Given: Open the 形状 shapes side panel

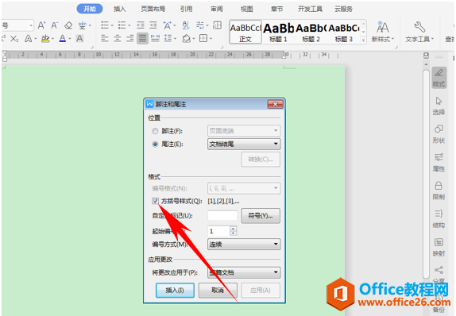Looking at the screenshot, I should point(439,134).
